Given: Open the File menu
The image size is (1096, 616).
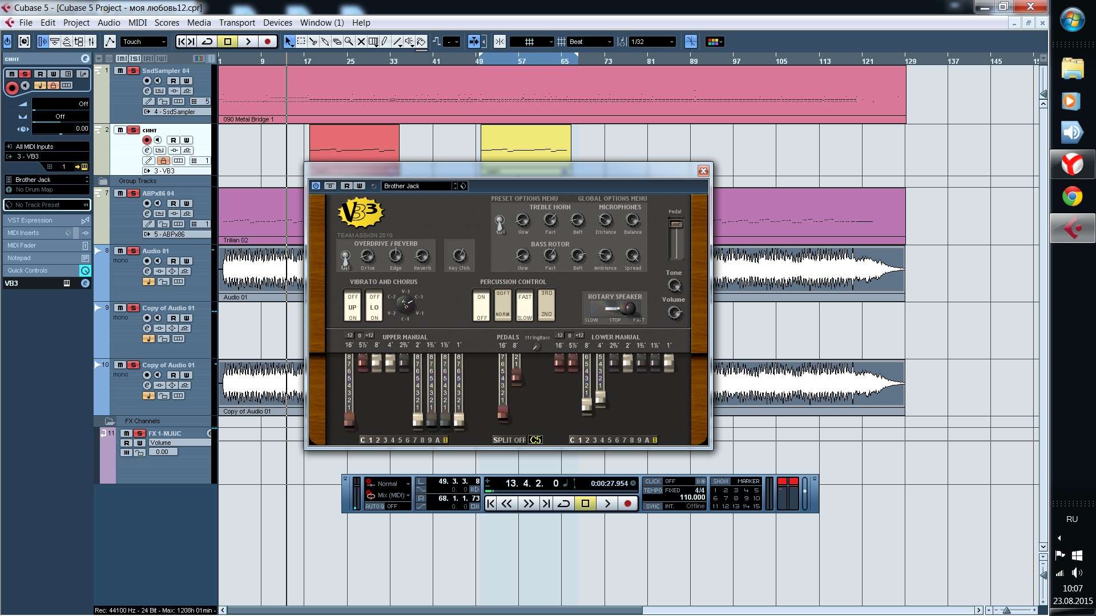Looking at the screenshot, I should [26, 23].
